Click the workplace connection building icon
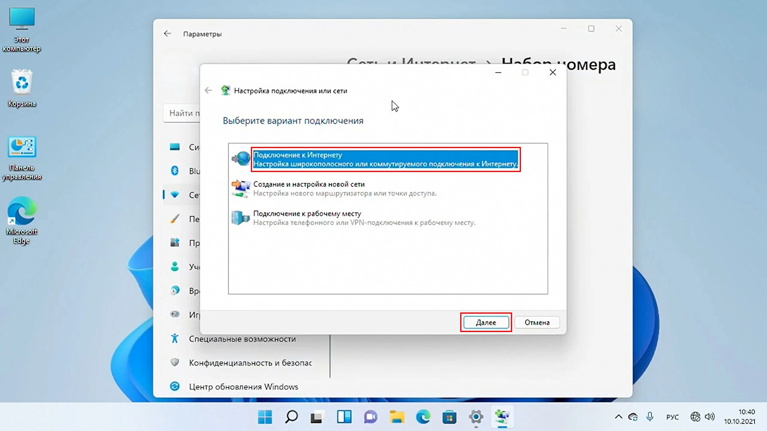The height and width of the screenshot is (431, 767). click(x=240, y=218)
